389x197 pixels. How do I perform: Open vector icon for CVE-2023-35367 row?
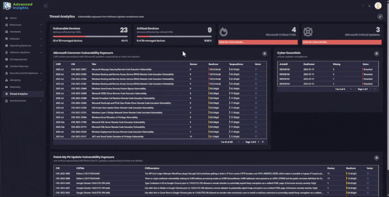256,84
